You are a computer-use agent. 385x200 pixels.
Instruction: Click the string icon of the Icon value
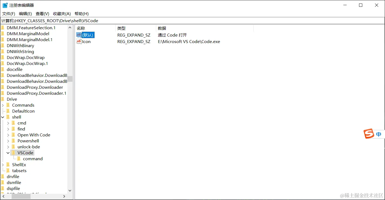[79, 42]
